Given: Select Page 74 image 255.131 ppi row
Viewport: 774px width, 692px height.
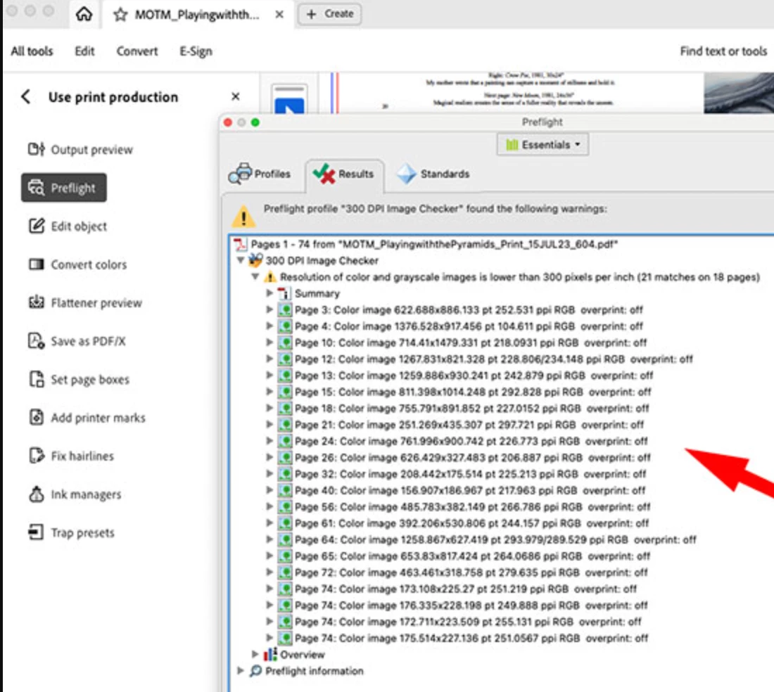Looking at the screenshot, I should 469,622.
